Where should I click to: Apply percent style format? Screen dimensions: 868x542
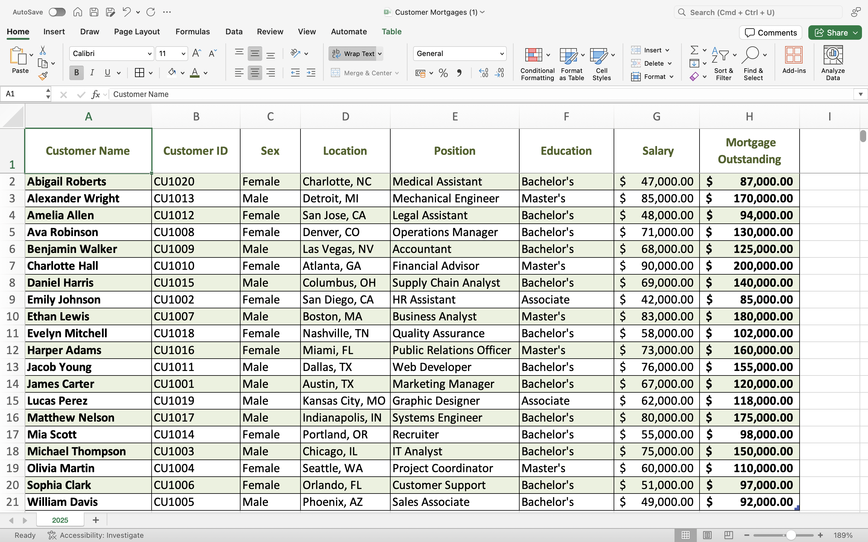443,73
